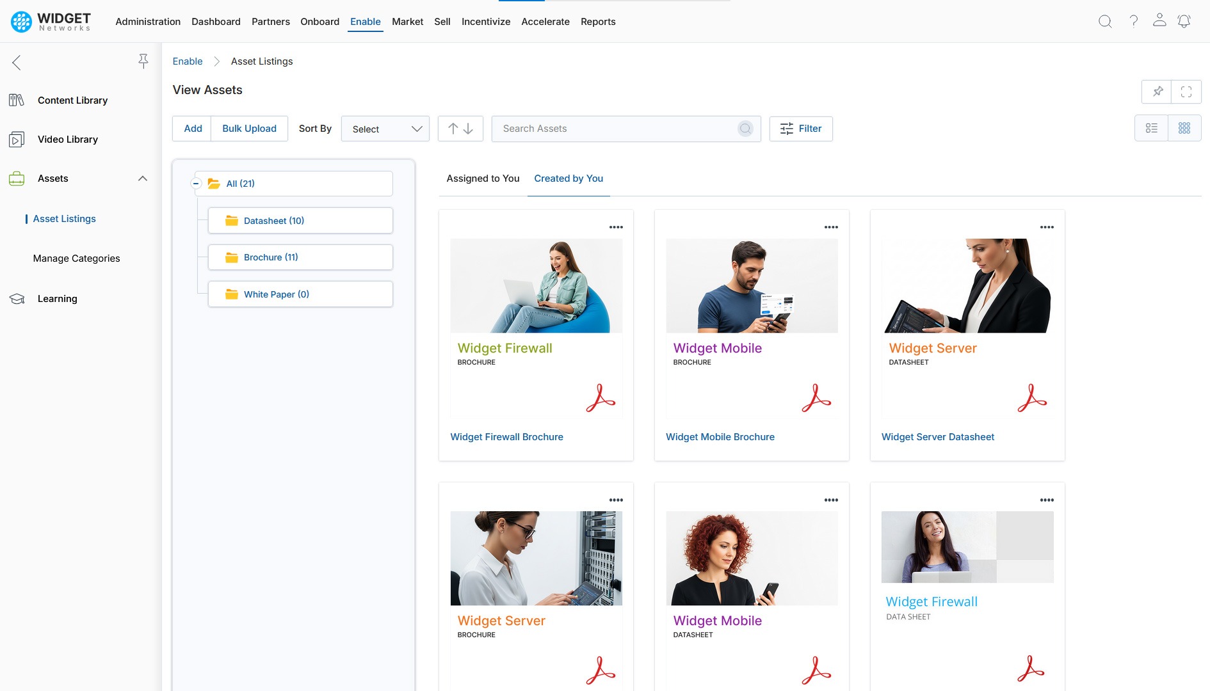Click the global search magnifier icon
The image size is (1210, 691).
1105,21
